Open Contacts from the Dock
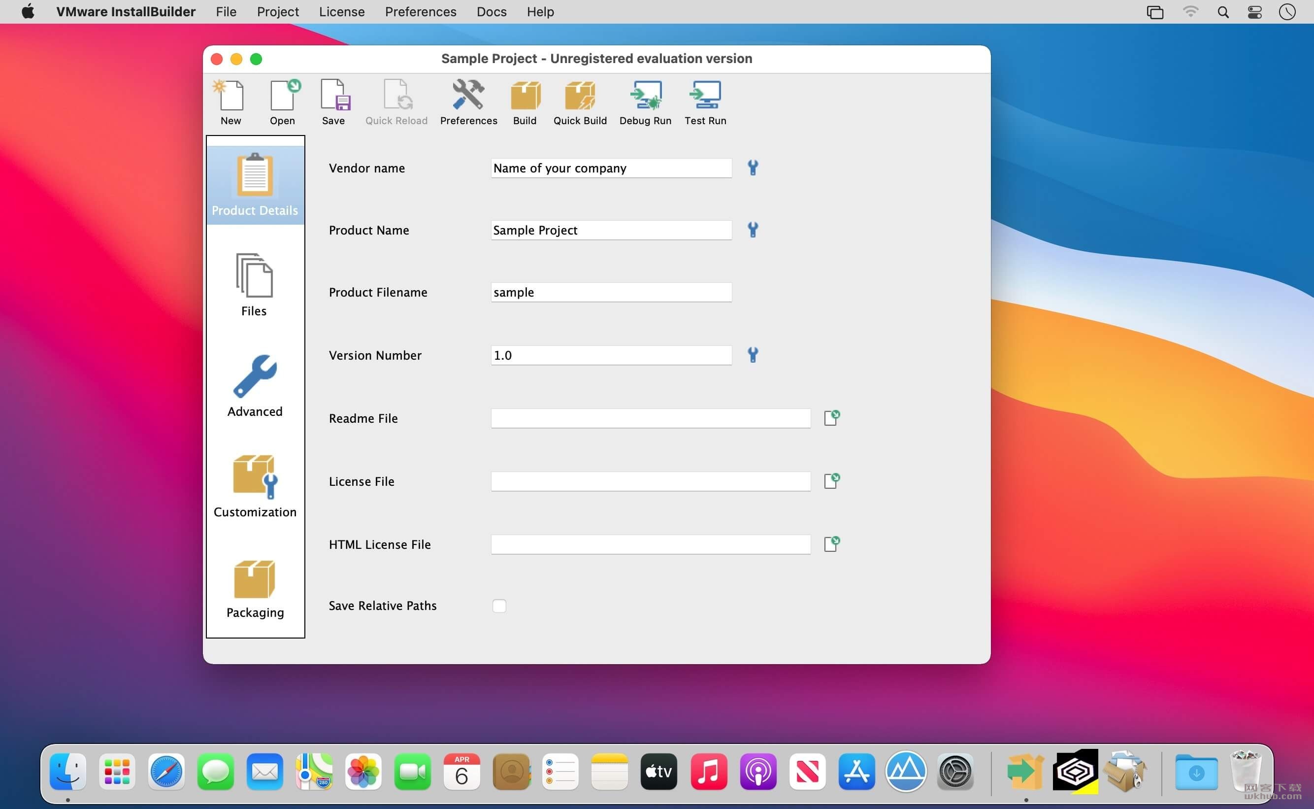Screen dimensions: 1314x809 [x=511, y=772]
